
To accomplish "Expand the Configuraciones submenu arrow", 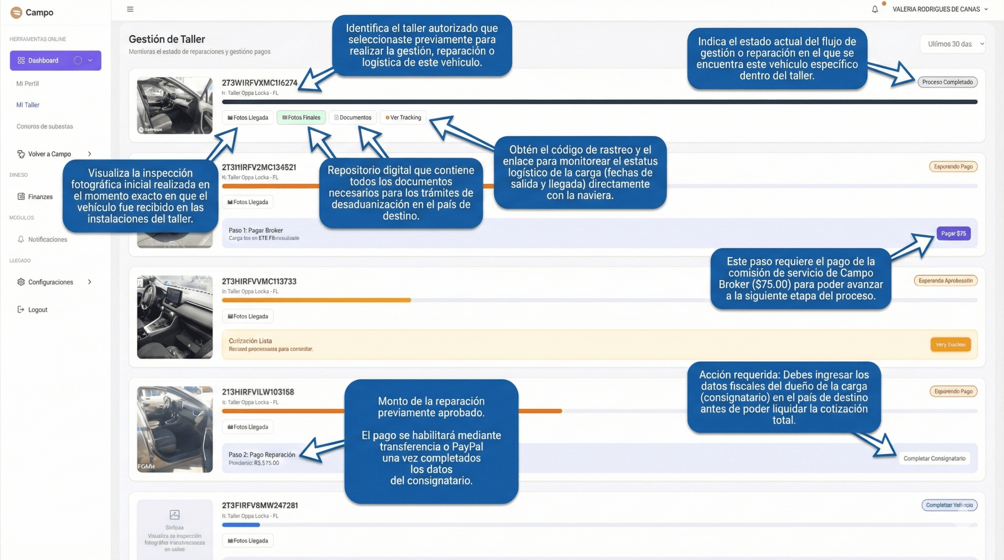I will pyautogui.click(x=90, y=282).
